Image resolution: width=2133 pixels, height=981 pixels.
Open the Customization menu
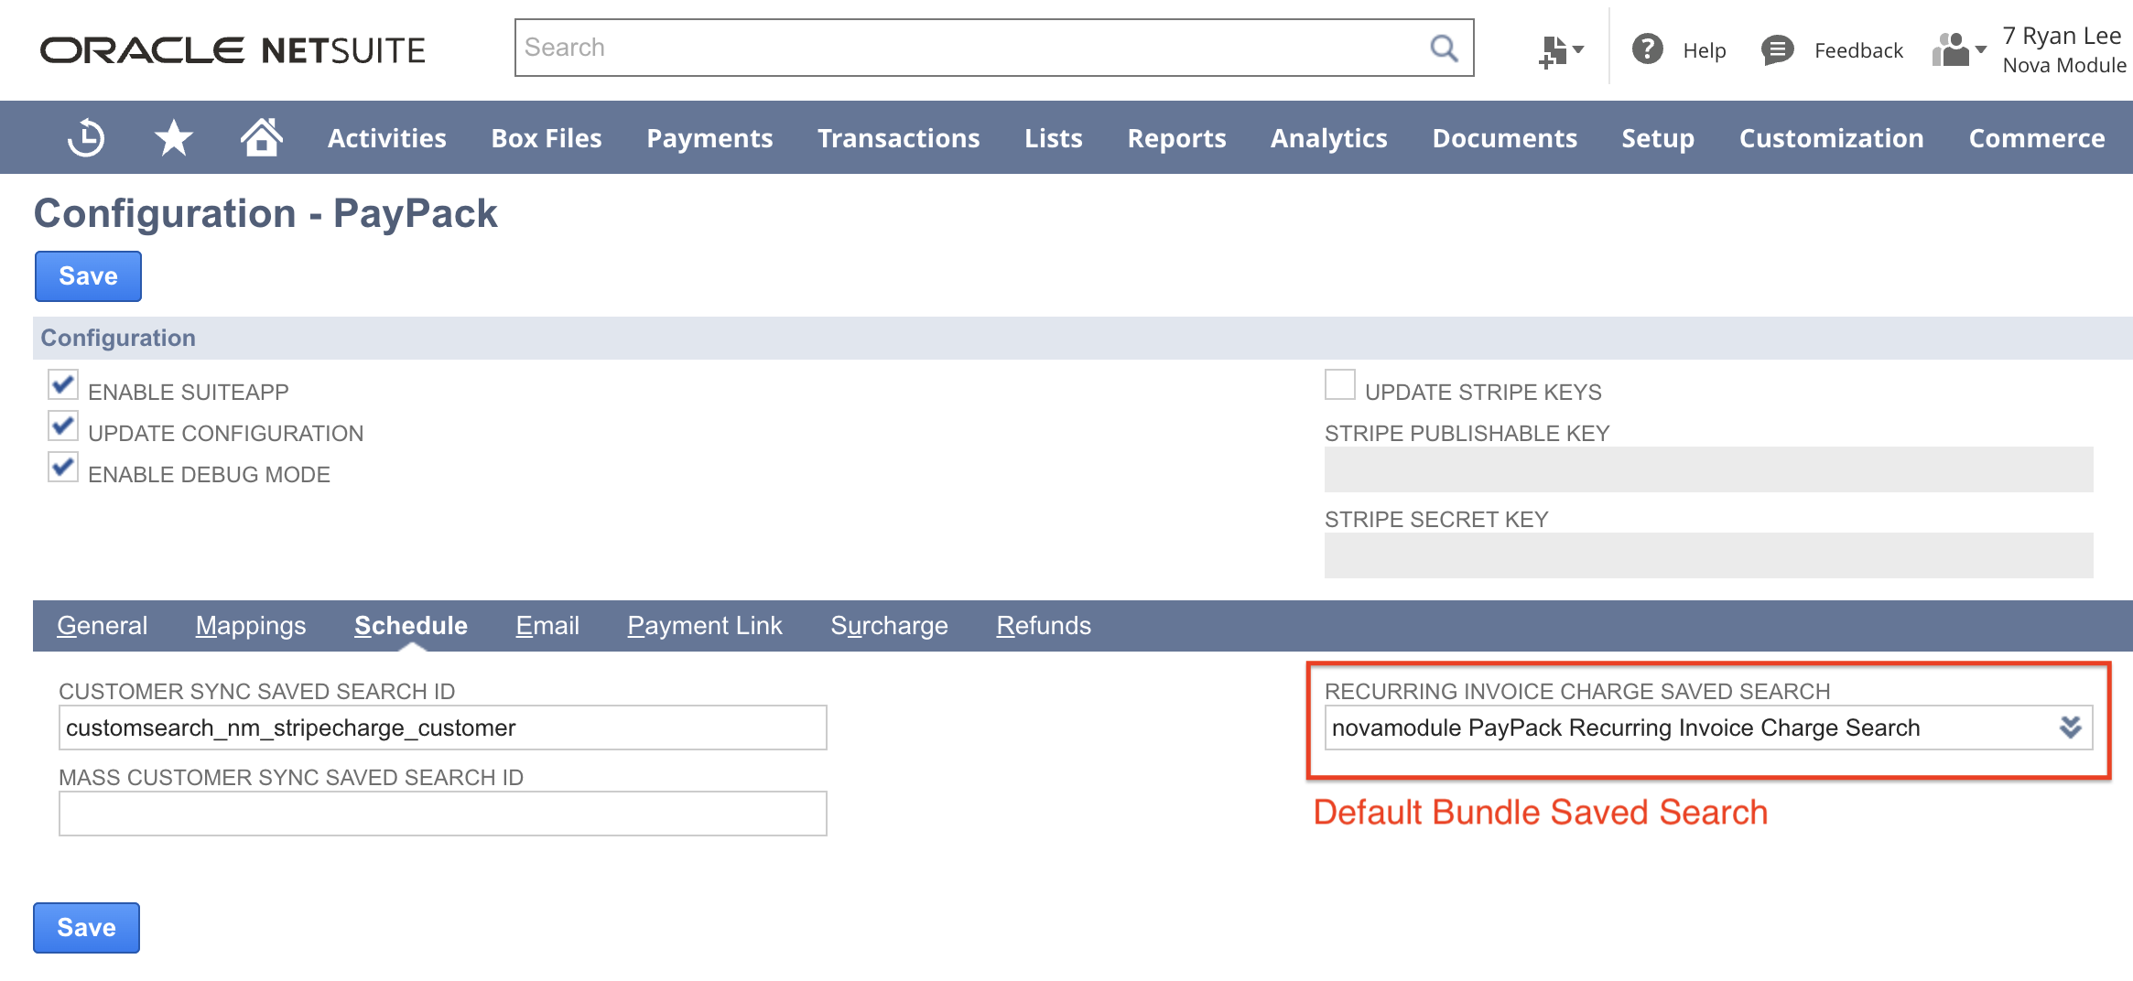[x=1832, y=138]
